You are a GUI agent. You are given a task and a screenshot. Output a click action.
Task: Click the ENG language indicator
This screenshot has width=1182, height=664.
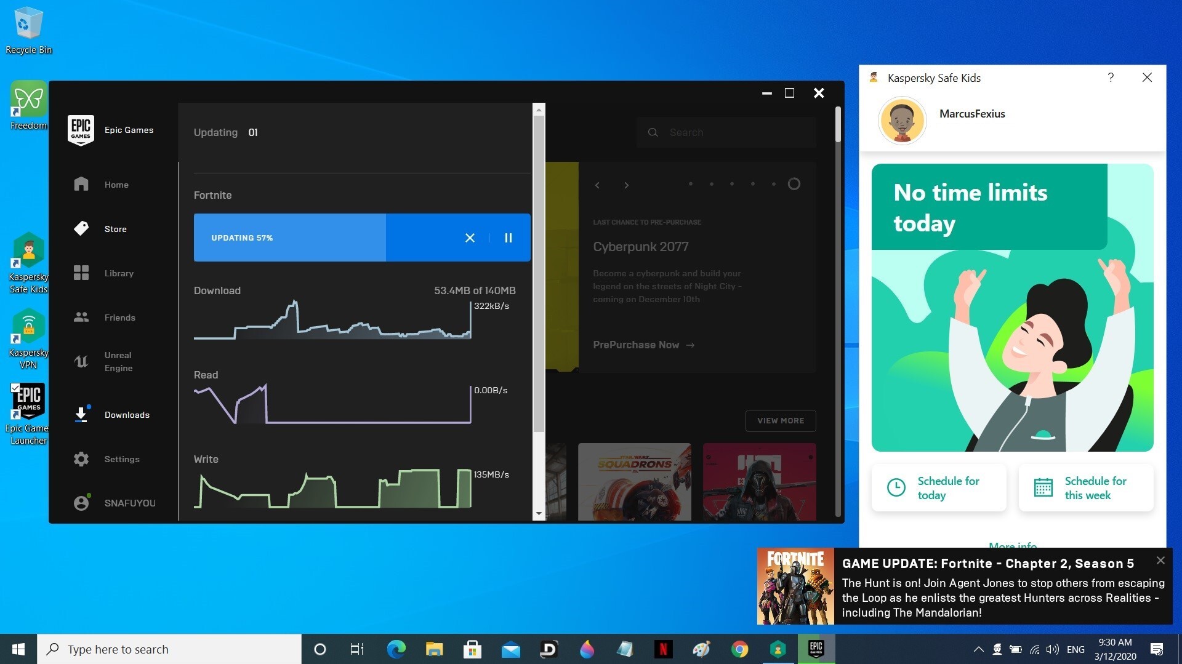(1075, 649)
